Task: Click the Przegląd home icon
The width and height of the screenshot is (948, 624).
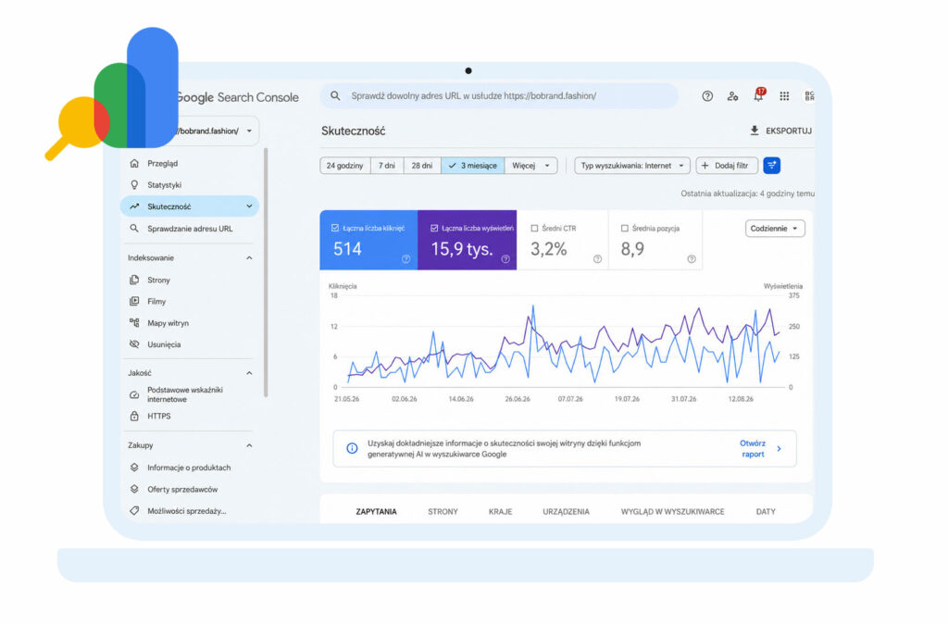Action: pos(134,163)
